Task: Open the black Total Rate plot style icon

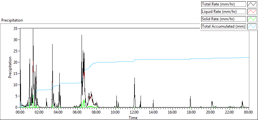Action: point(252,4)
